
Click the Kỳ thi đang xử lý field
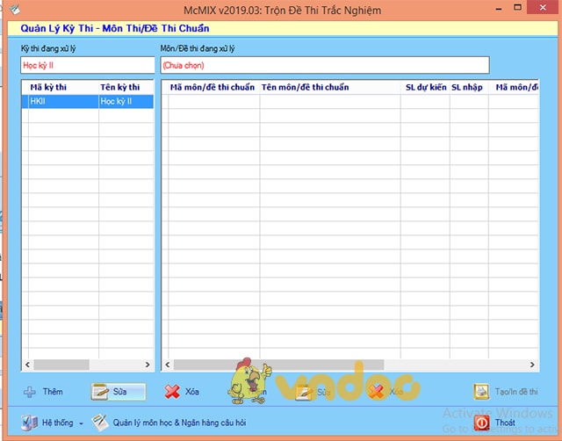click(88, 65)
